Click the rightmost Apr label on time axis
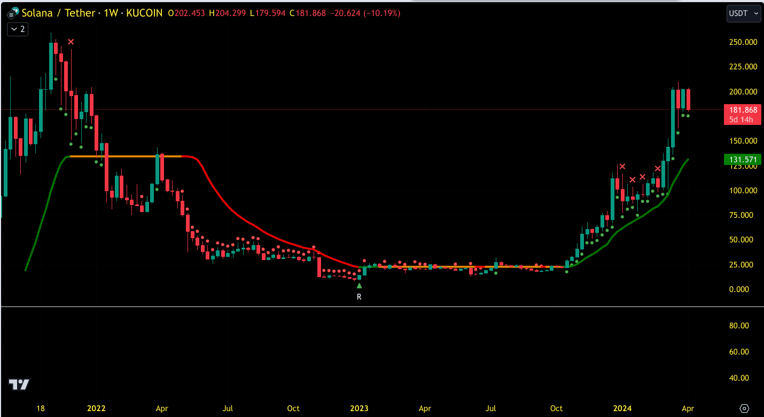Viewport: 764px width, 417px height. point(688,408)
